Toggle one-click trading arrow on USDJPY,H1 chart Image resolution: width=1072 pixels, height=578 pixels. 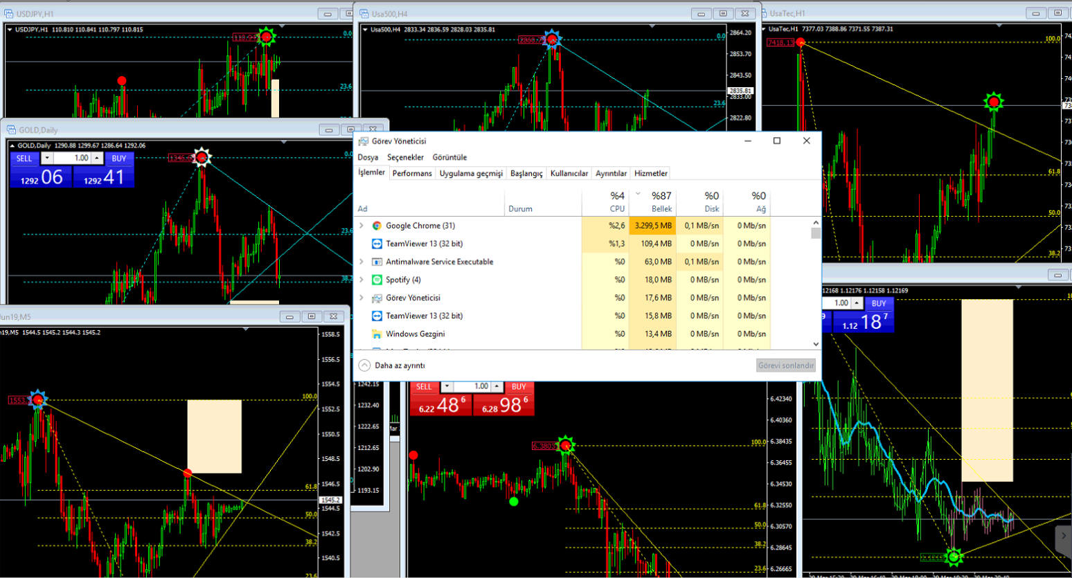click(x=10, y=30)
